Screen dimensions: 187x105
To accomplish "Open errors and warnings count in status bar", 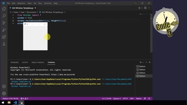I will (x=24, y=99).
